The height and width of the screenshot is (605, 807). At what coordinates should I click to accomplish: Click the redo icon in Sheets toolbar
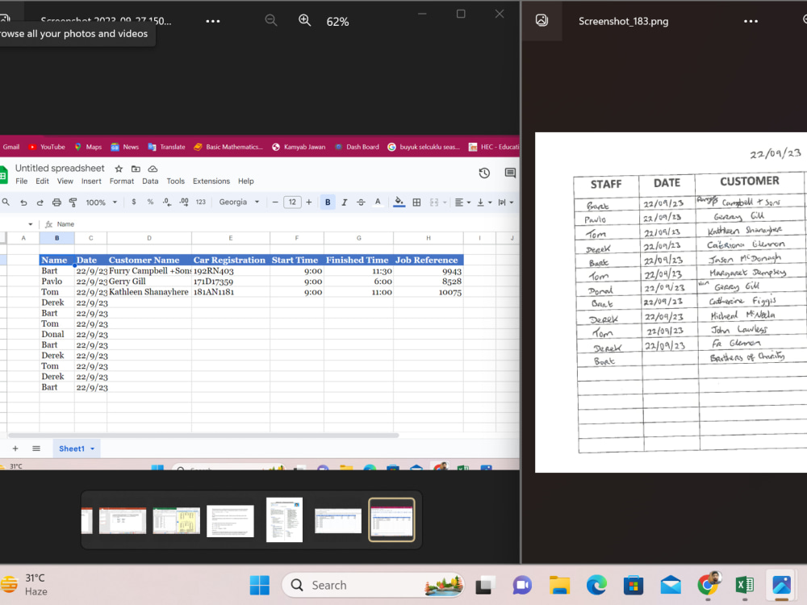tap(40, 202)
